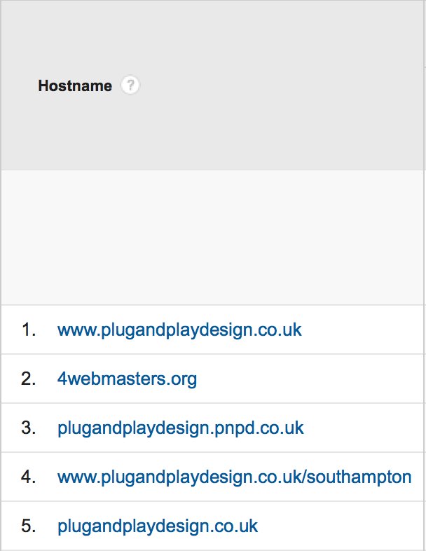Click blank space right of row 5 hostname
The image size is (426, 551).
coord(341,526)
